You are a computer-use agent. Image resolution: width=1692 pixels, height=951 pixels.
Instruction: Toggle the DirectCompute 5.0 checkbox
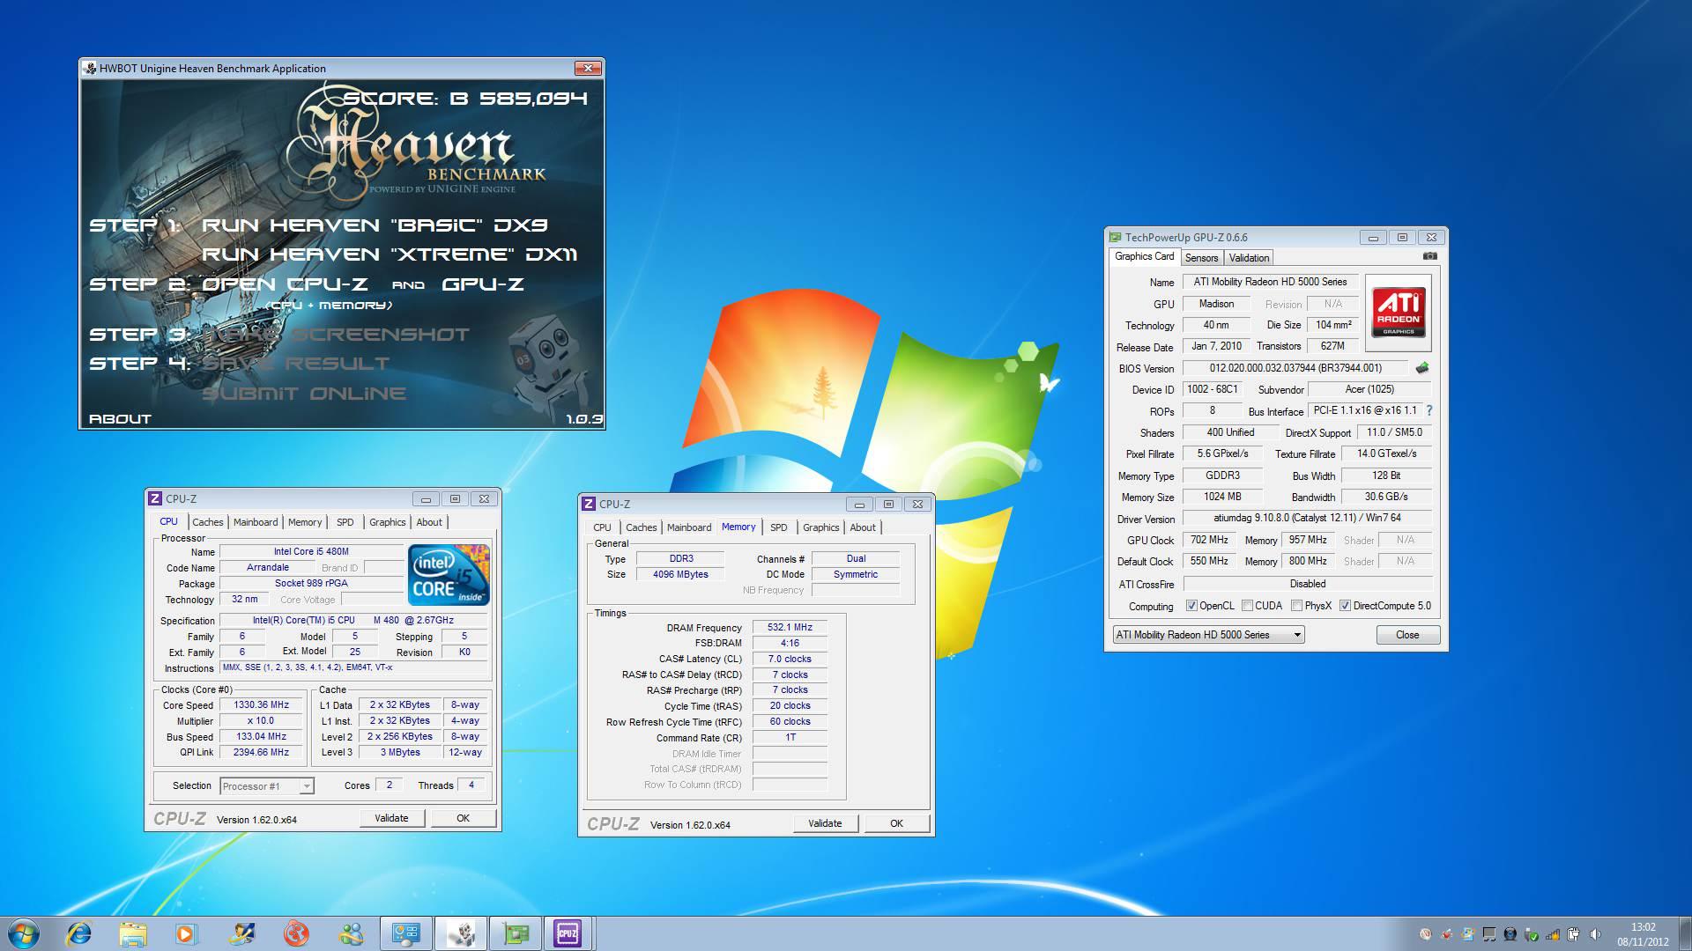(1345, 606)
